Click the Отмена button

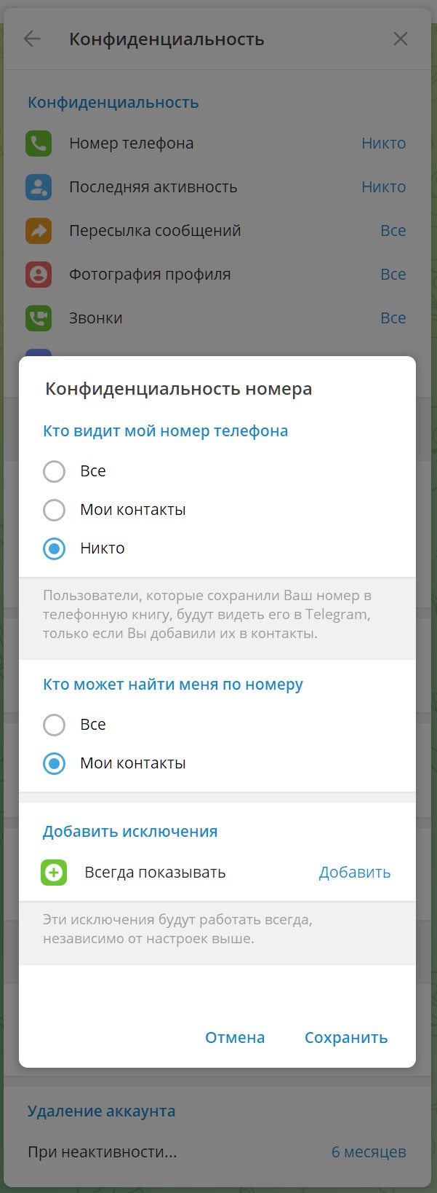(235, 1038)
